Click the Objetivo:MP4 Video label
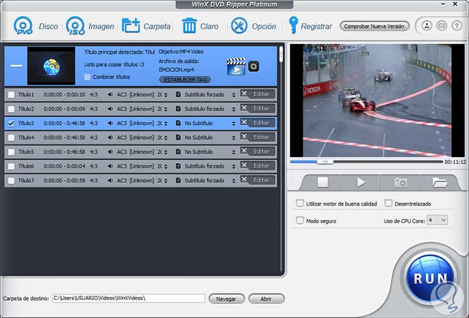 pos(181,52)
